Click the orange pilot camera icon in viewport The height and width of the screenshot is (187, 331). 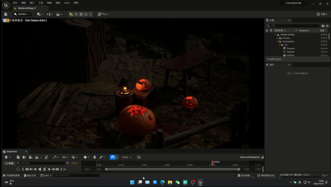(x=8, y=20)
